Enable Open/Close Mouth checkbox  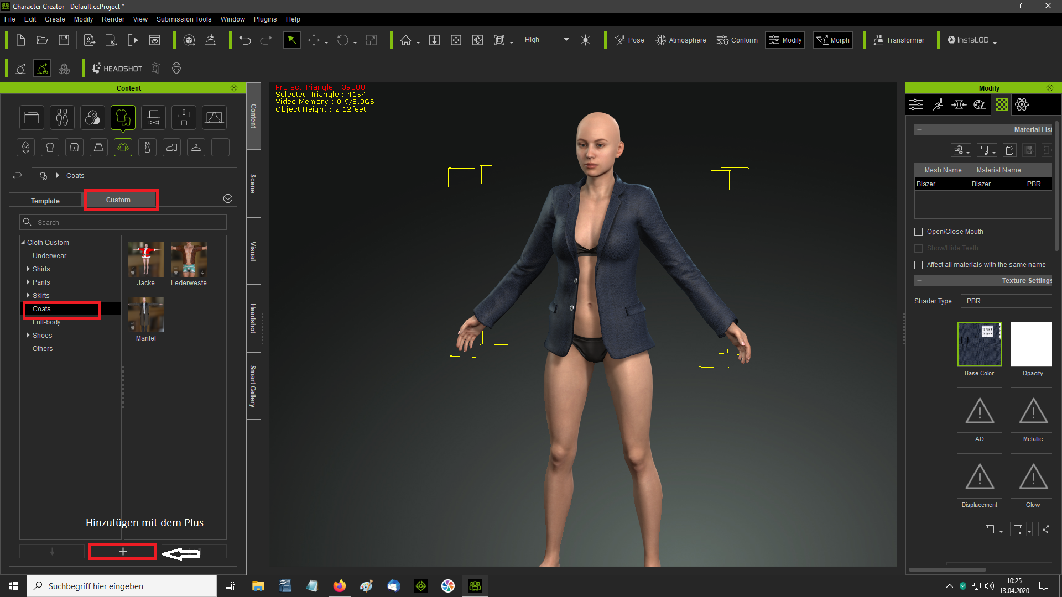(918, 232)
